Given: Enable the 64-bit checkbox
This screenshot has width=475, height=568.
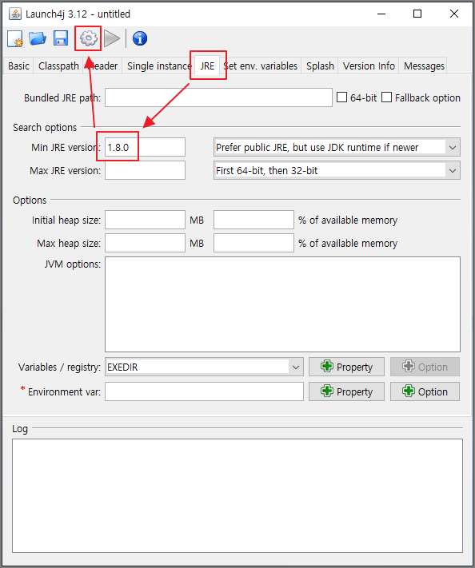Looking at the screenshot, I should click(x=341, y=97).
